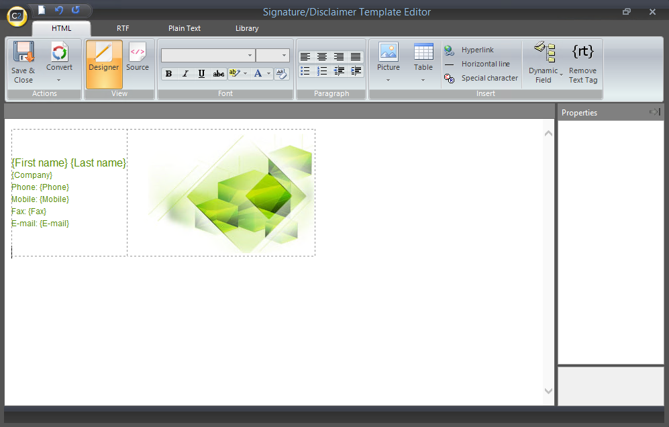Toggle italic formatting
Viewport: 669px width, 427px height.
coord(185,74)
